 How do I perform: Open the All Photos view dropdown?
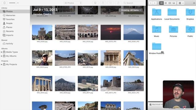(73, 3)
